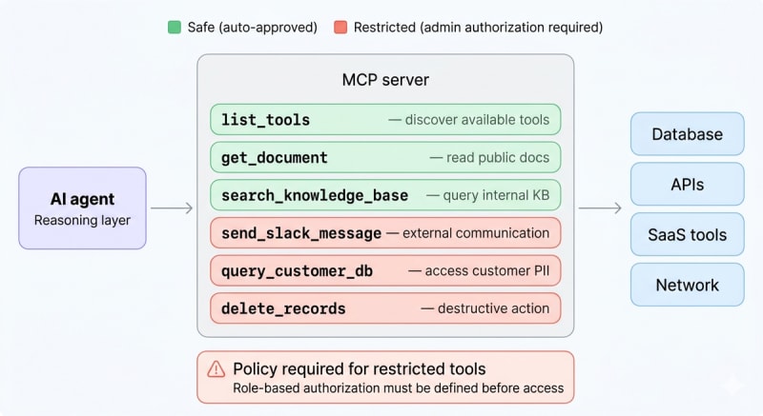Open the Database box
The width and height of the screenshot is (763, 416).
(687, 134)
